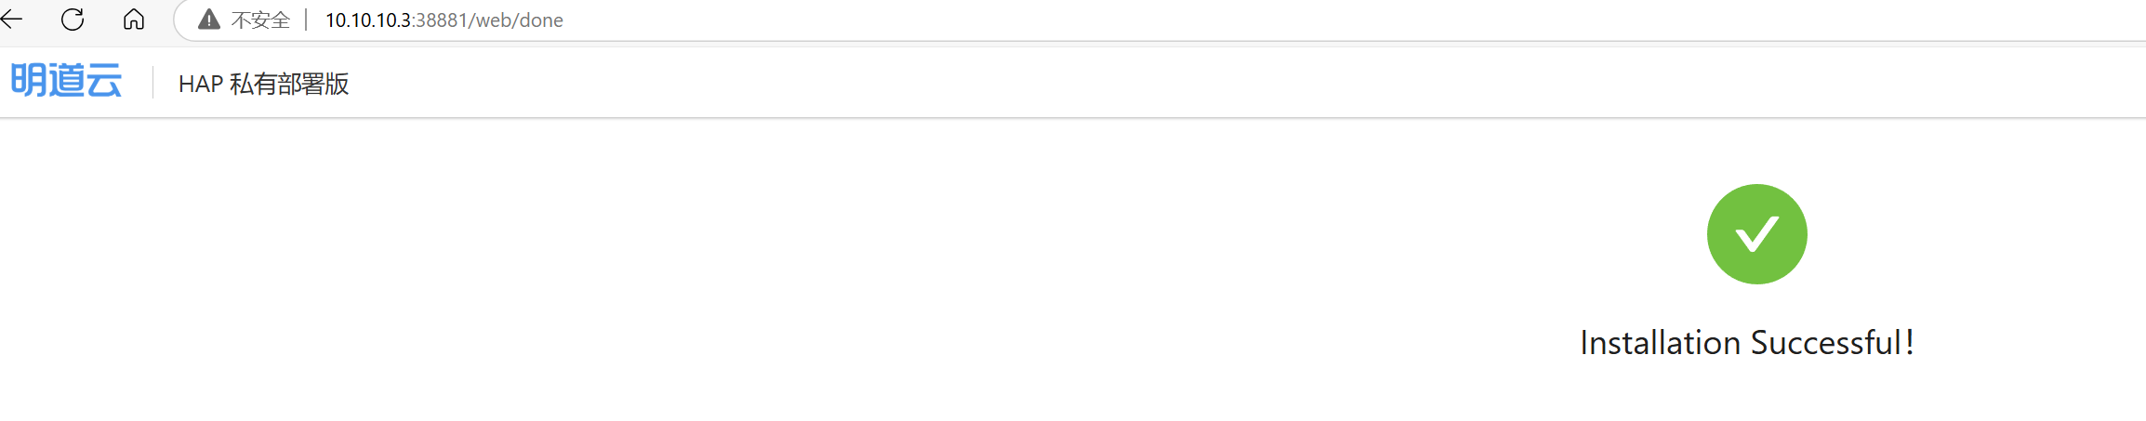Click the blue 明道云 logo
The height and width of the screenshot is (421, 2146).
tap(66, 81)
